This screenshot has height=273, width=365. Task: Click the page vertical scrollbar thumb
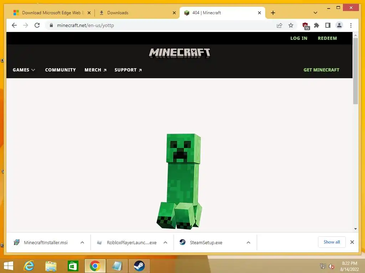[x=355, y=71]
